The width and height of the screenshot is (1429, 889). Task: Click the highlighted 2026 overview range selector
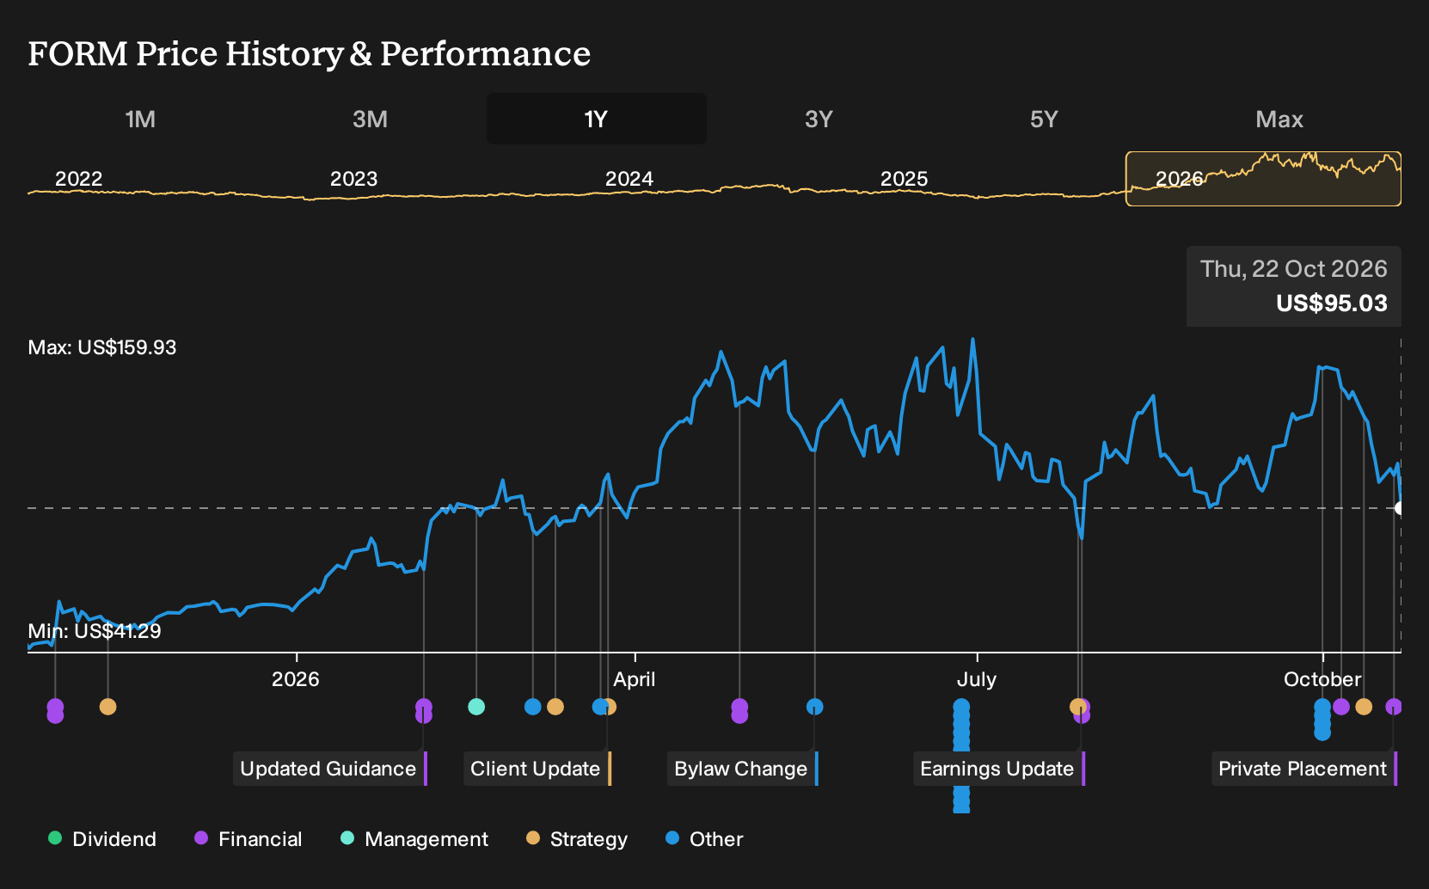click(1263, 179)
